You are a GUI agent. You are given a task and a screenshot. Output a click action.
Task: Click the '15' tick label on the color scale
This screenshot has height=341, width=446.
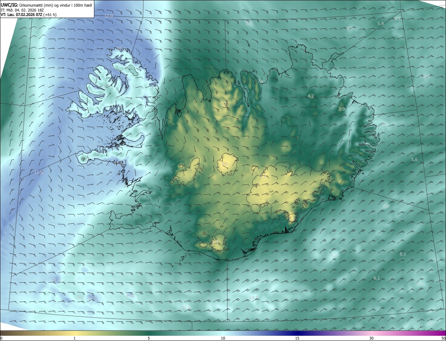pos(297,338)
